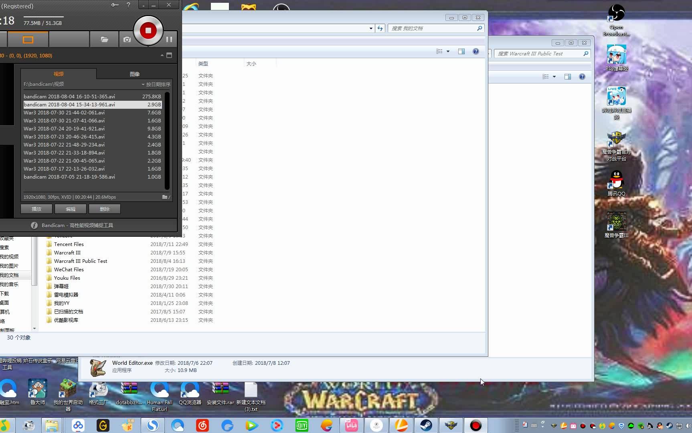This screenshot has height=433, width=692.
Task: Open Steam from the taskbar
Action: 426,425
